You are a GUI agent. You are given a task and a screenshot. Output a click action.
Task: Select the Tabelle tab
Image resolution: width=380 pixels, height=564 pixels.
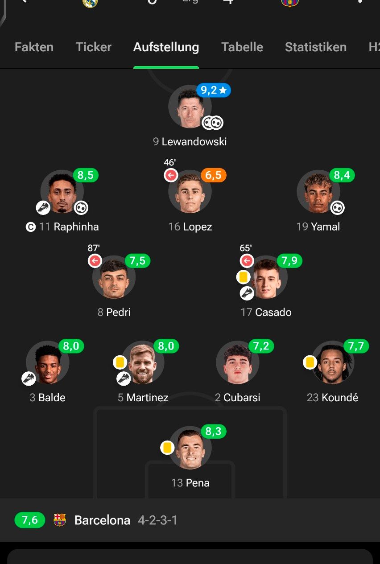[242, 47]
